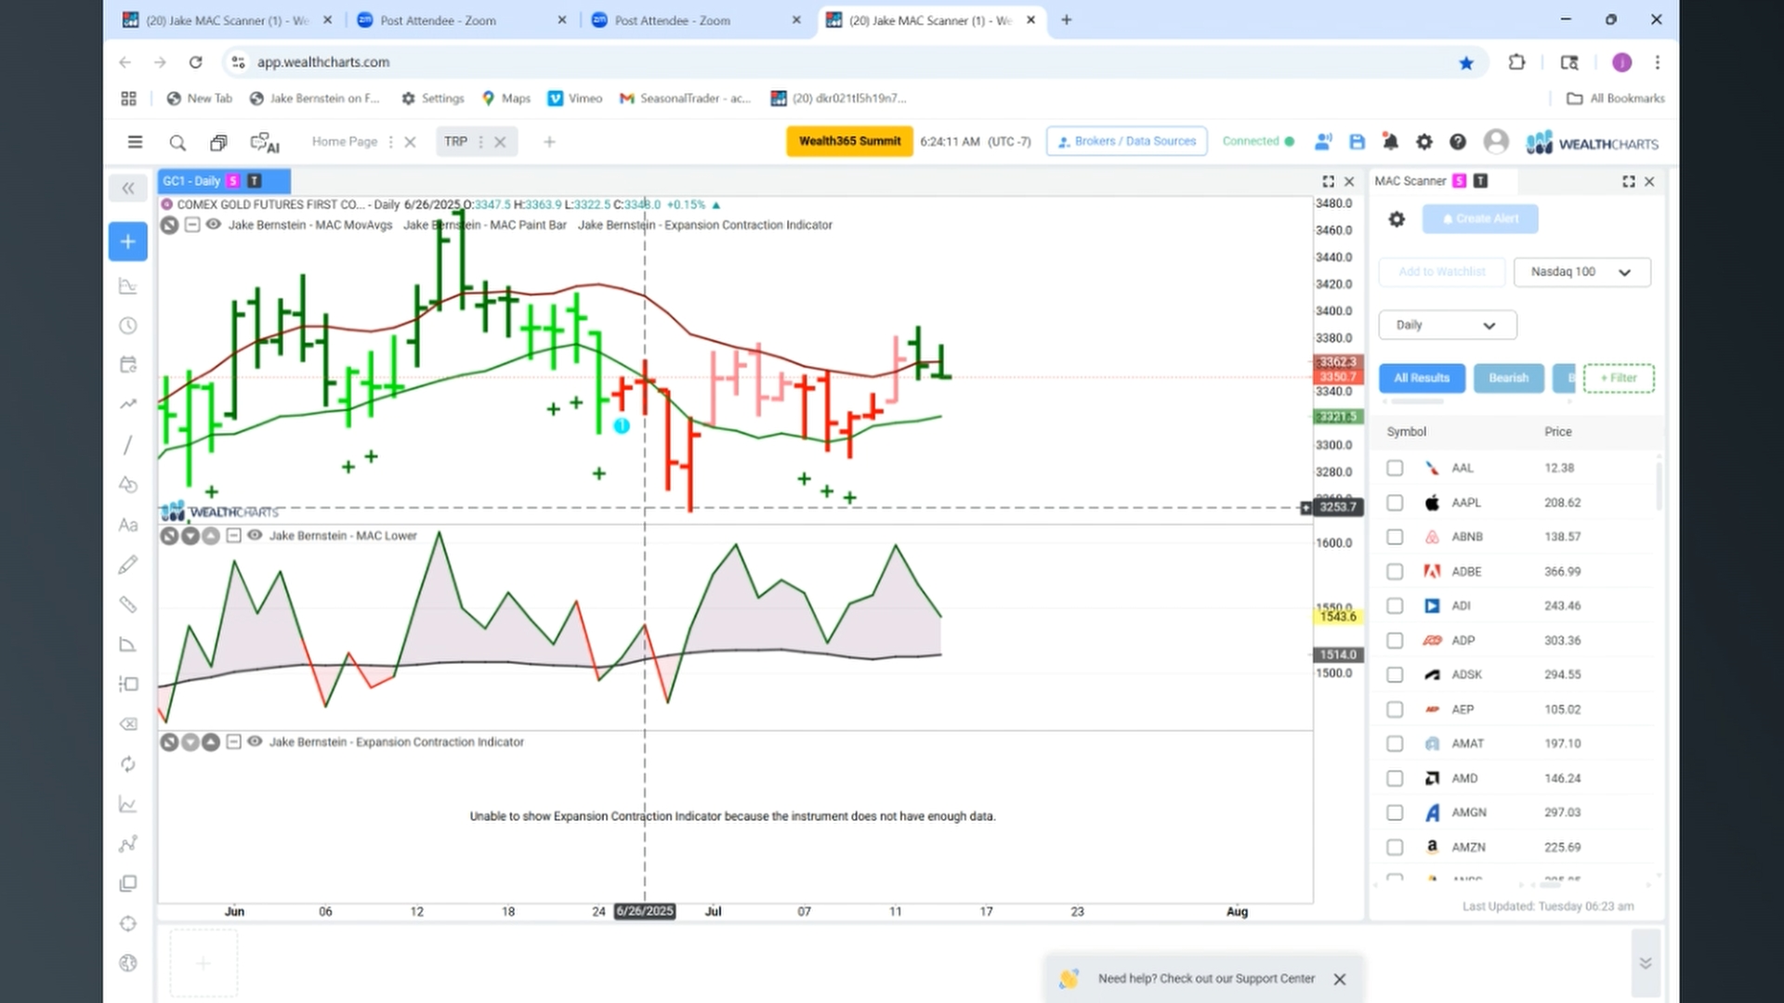Switch to the TRP workspace tab
This screenshot has height=1003, width=1784.
[455, 141]
